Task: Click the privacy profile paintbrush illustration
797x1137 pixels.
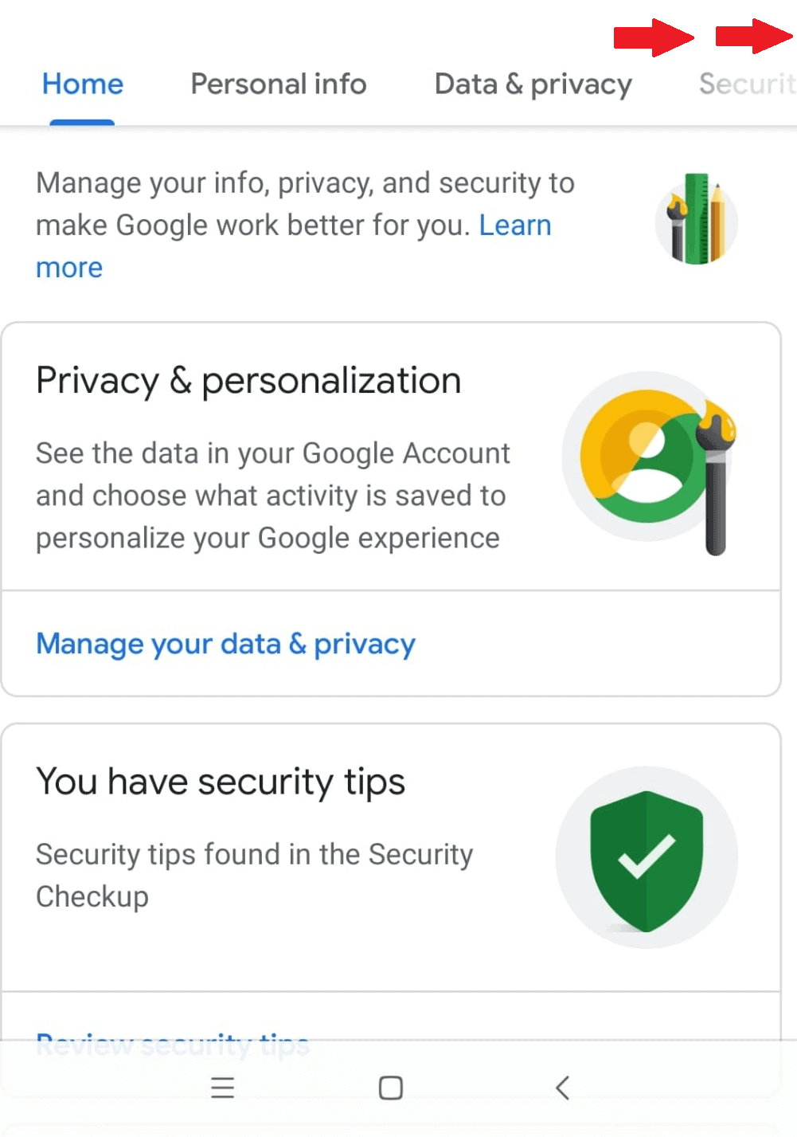Action: coord(649,462)
